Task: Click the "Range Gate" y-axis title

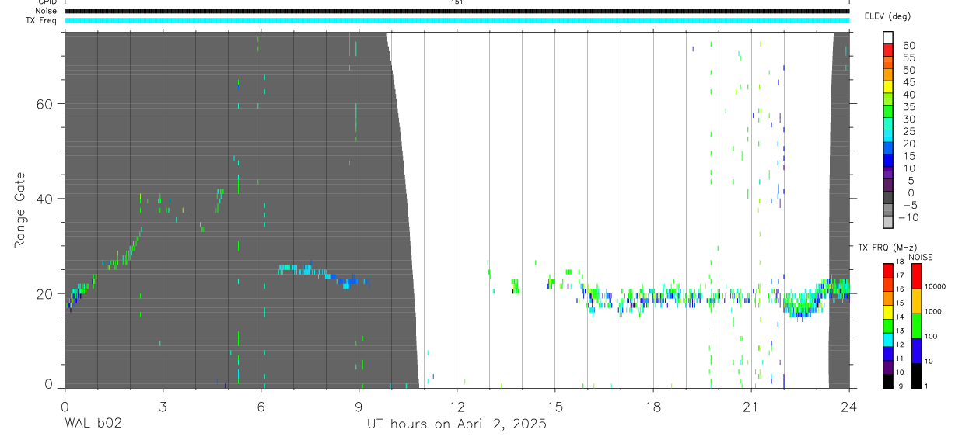Action: 19,210
